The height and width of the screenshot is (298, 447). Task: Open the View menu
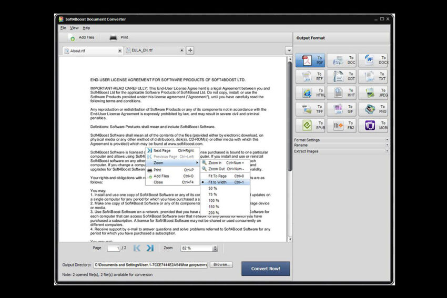[x=74, y=28]
